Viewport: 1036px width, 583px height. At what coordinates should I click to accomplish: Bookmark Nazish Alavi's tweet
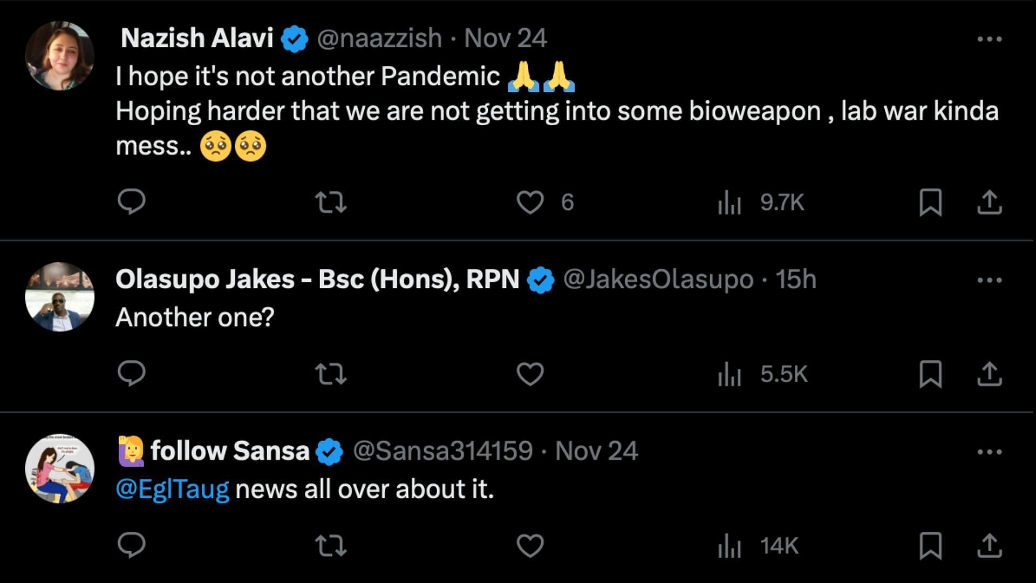tap(930, 202)
